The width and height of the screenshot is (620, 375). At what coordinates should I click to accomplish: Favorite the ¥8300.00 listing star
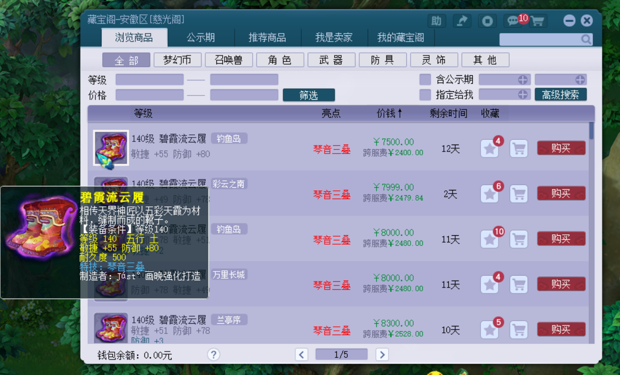click(x=489, y=330)
